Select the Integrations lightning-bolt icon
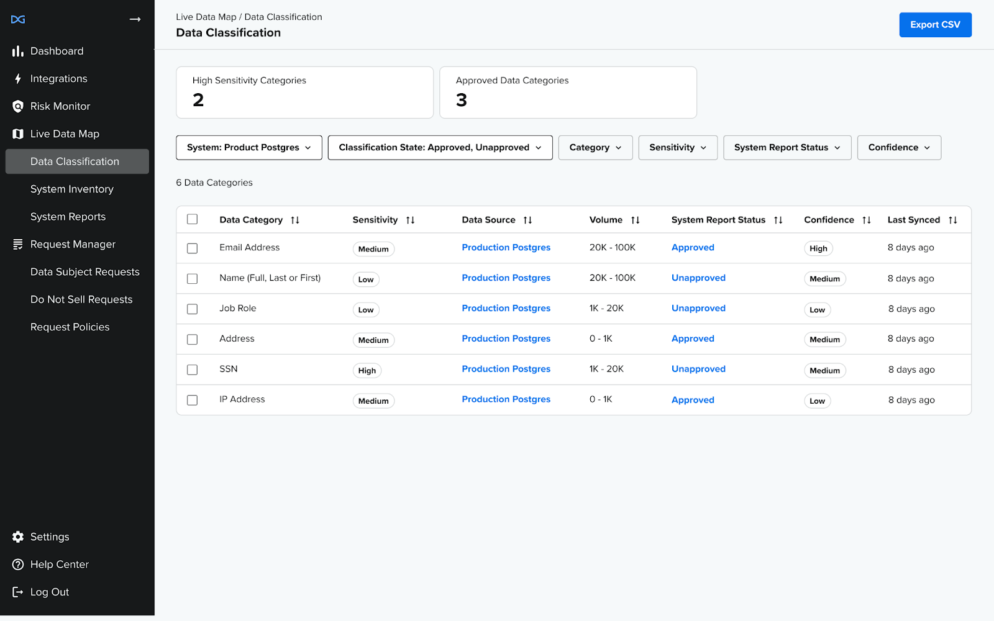The height and width of the screenshot is (621, 994). click(x=18, y=78)
